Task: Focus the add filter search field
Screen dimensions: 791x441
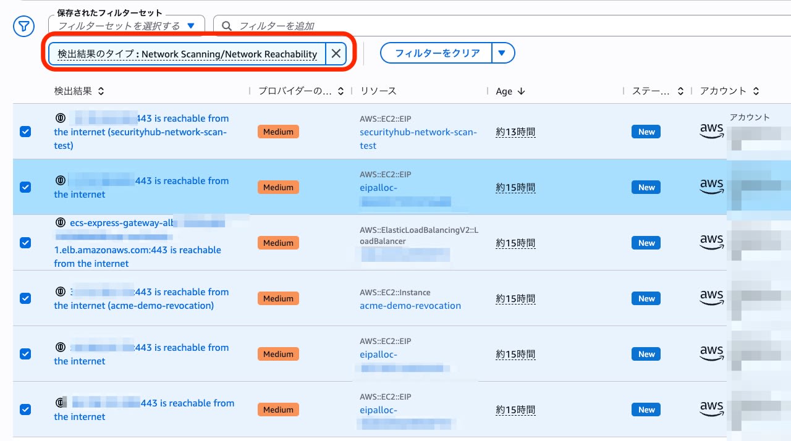Action: (502, 26)
